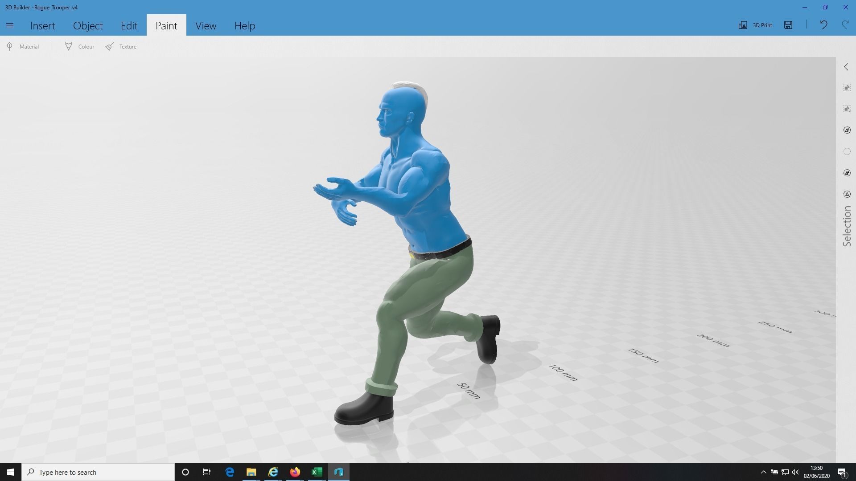Click the taskbar search box
The width and height of the screenshot is (856, 481).
tap(98, 472)
